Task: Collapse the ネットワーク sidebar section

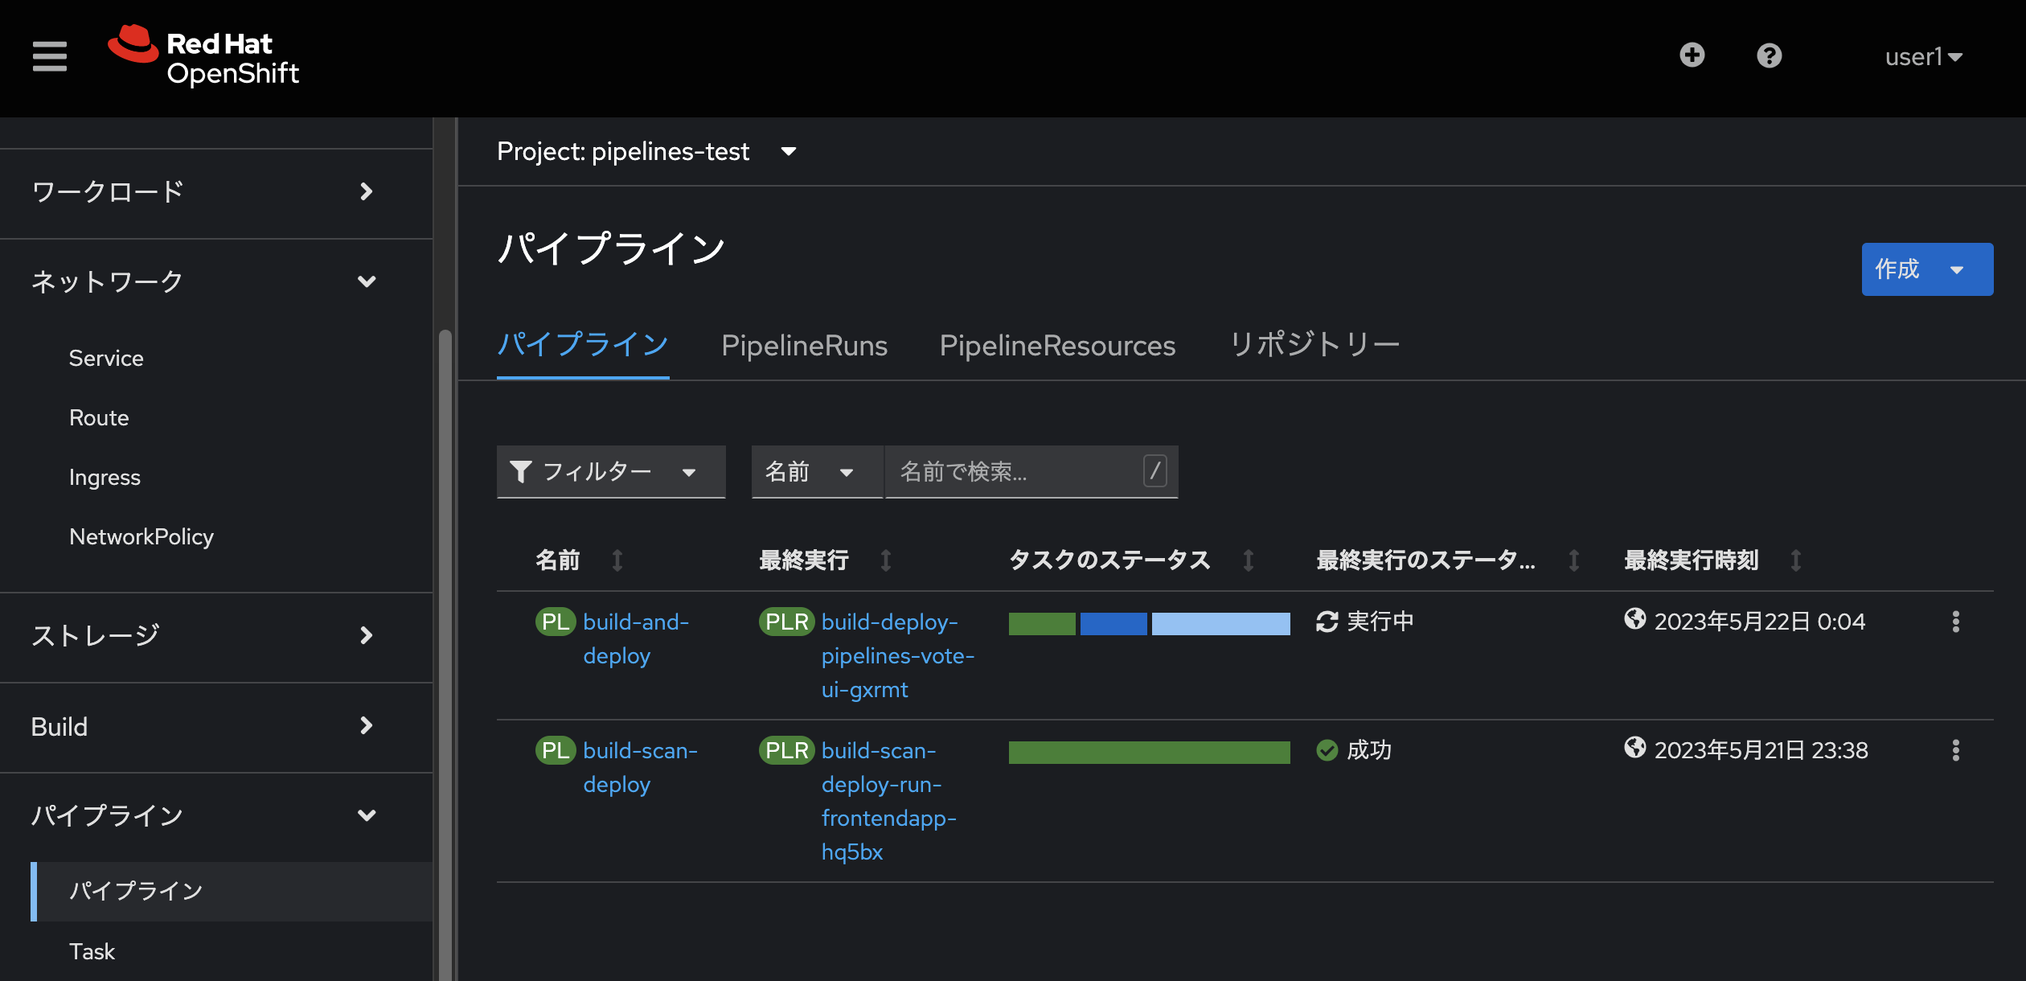Action: 216,281
